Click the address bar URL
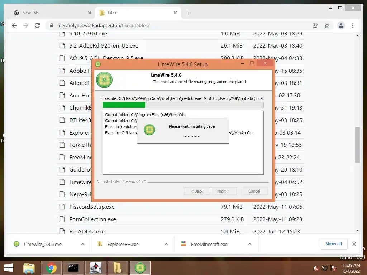The image size is (367, 275). click(x=104, y=25)
